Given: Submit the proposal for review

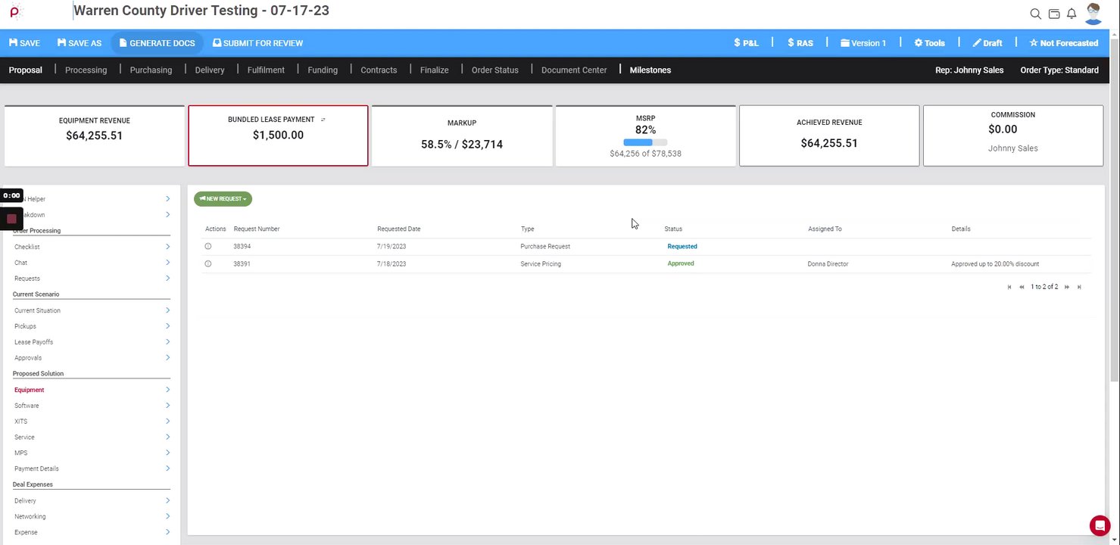Looking at the screenshot, I should pyautogui.click(x=257, y=43).
